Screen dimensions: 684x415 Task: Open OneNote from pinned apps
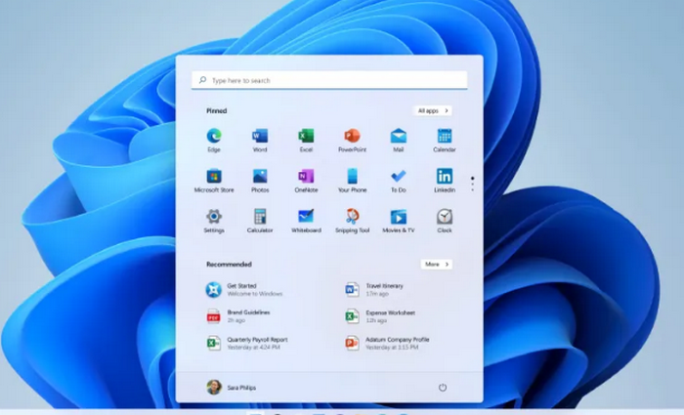306,181
